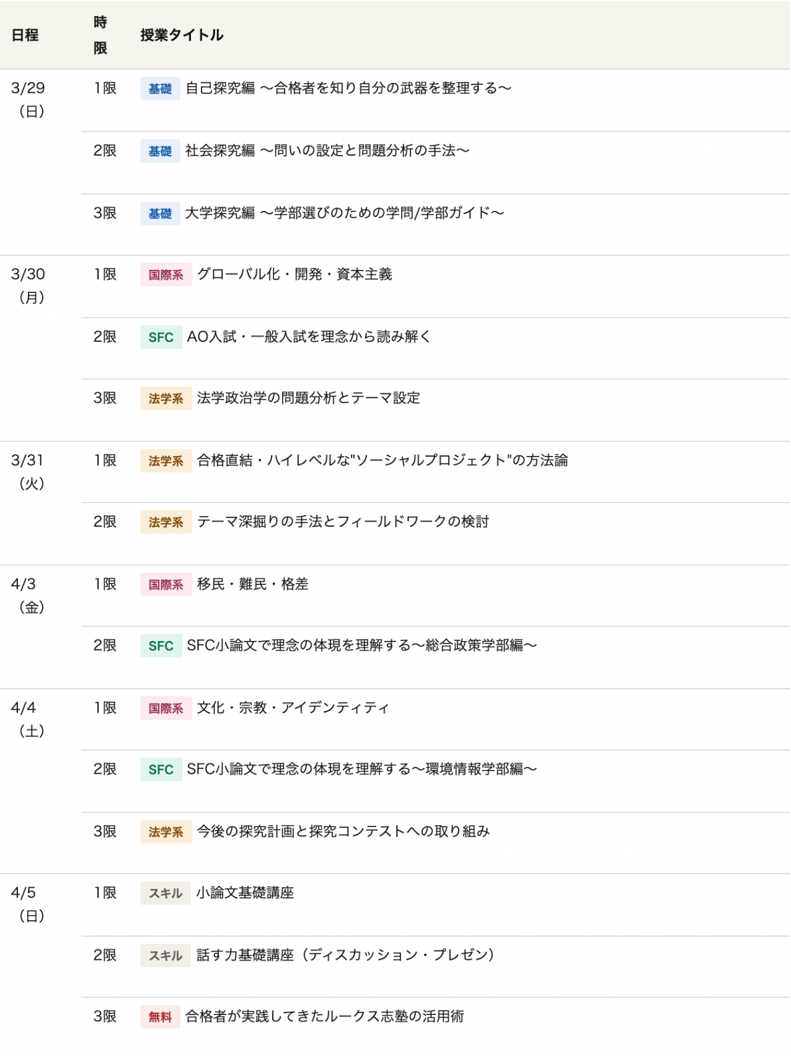Click the 法学系 tag beside 合格直結・ハイレベルな
The width and height of the screenshot is (791, 1056).
tap(166, 460)
